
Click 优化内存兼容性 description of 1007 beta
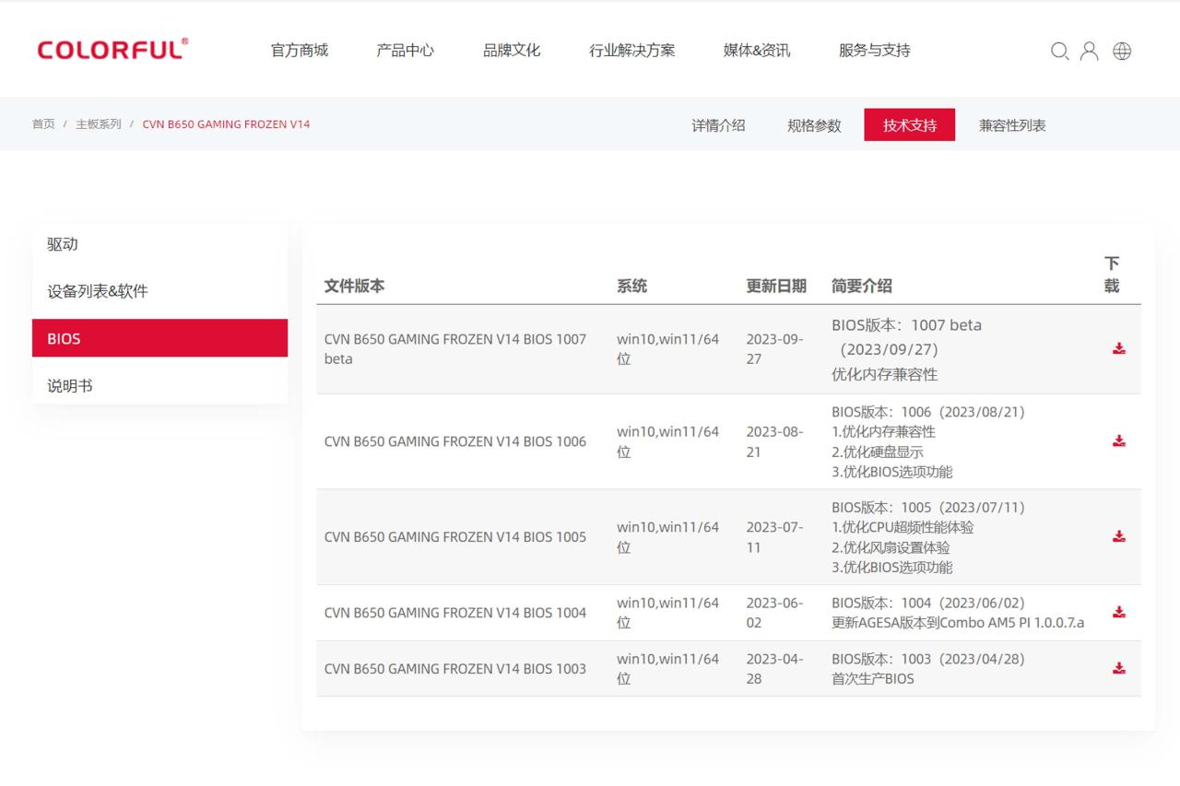pos(885,374)
